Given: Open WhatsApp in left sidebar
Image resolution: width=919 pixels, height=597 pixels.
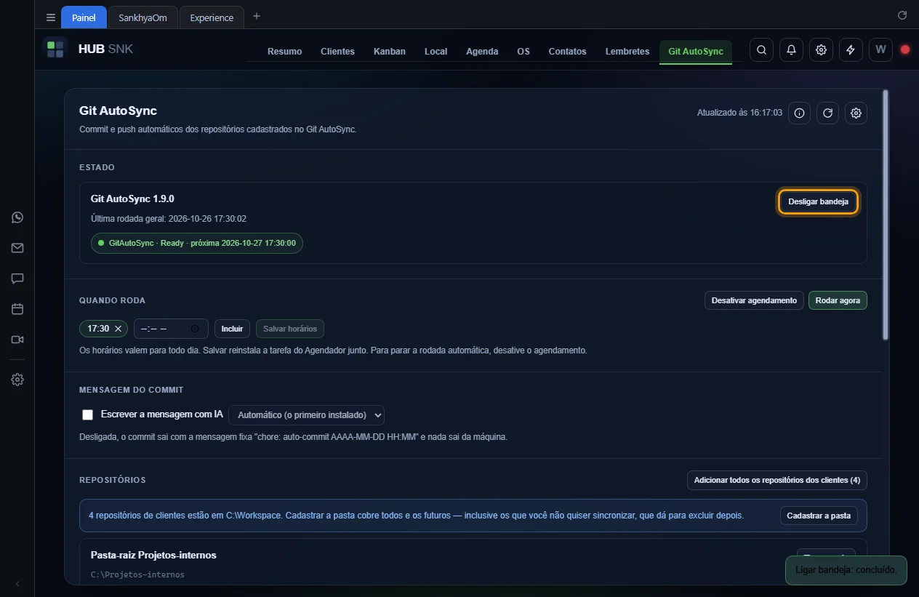Looking at the screenshot, I should 17,217.
